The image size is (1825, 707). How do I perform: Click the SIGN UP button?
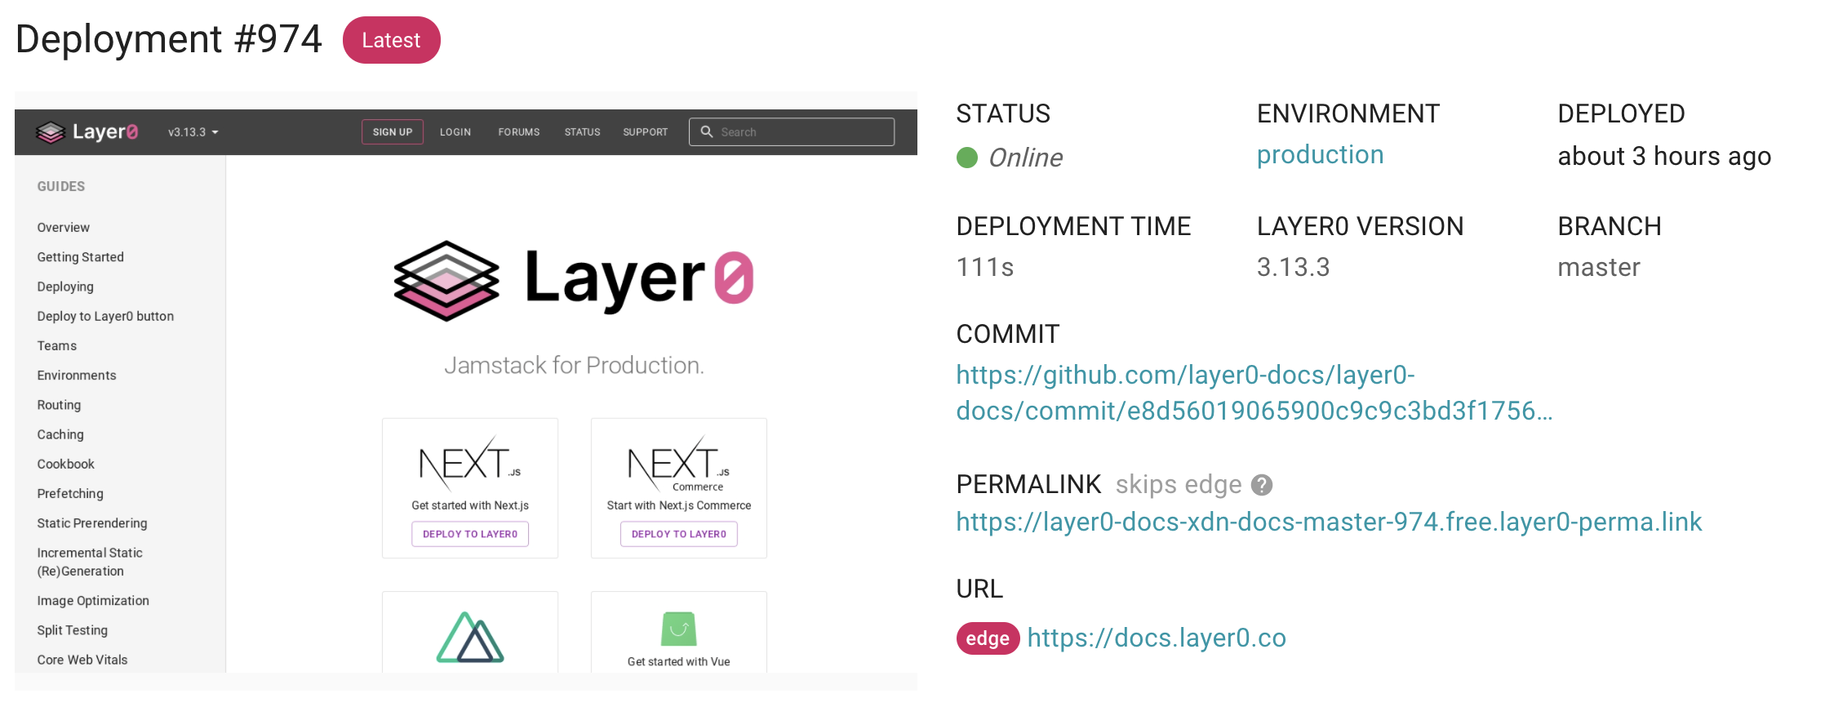393,132
